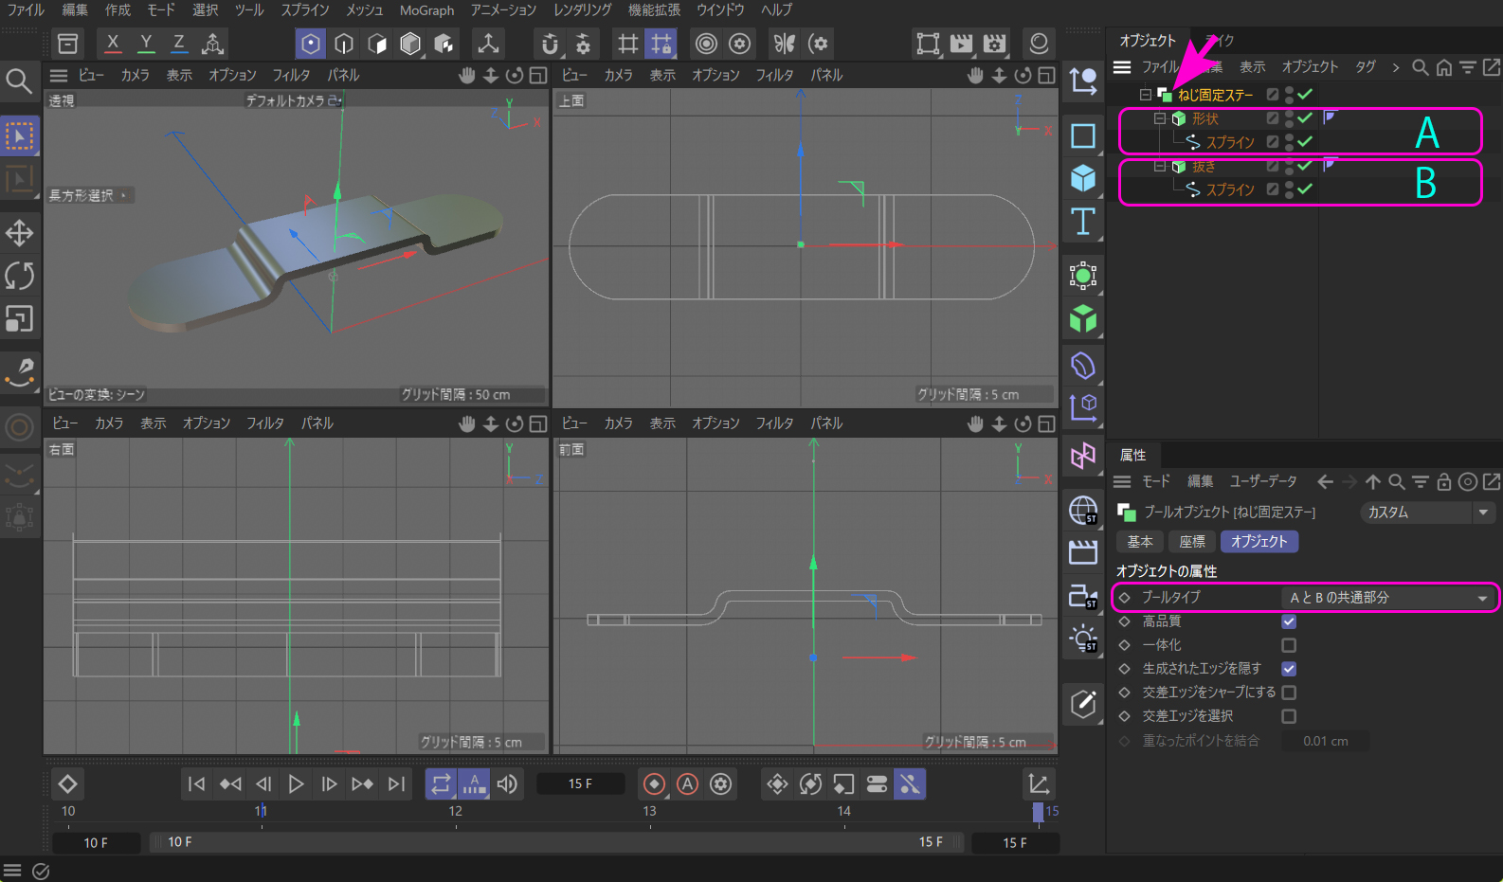Image resolution: width=1503 pixels, height=882 pixels.
Task: Click the Cube primitive icon
Action: (1083, 178)
